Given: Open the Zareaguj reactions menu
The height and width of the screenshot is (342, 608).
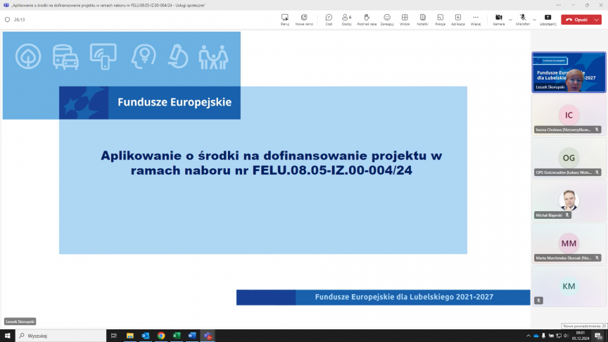Looking at the screenshot, I should 387,20.
